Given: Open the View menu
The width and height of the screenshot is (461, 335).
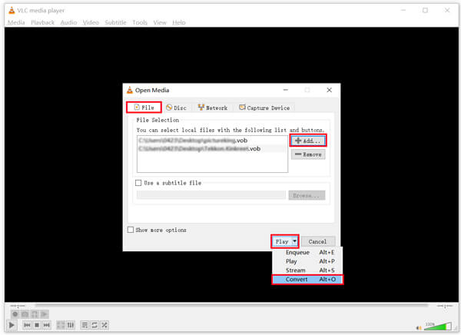Looking at the screenshot, I should coord(160,22).
